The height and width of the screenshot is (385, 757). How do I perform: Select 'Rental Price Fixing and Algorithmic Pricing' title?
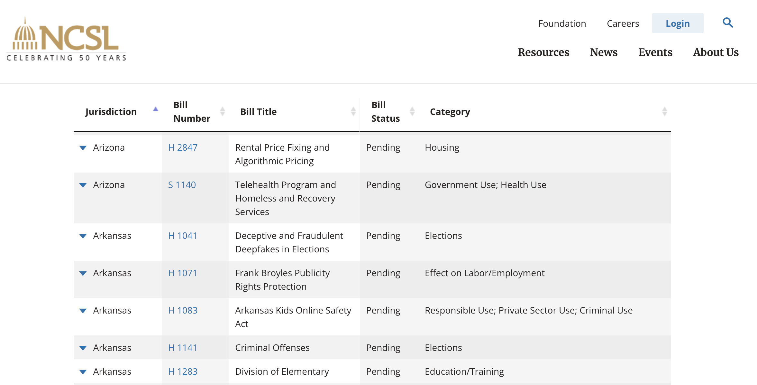[x=282, y=154]
